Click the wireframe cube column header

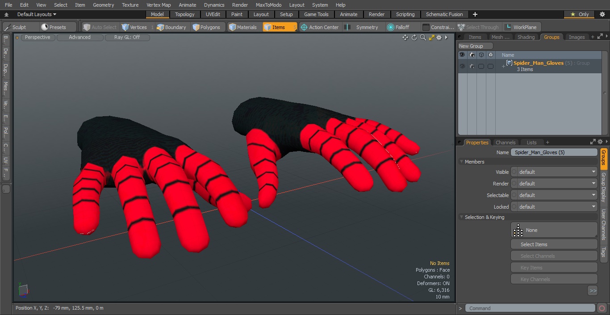[x=481, y=55]
